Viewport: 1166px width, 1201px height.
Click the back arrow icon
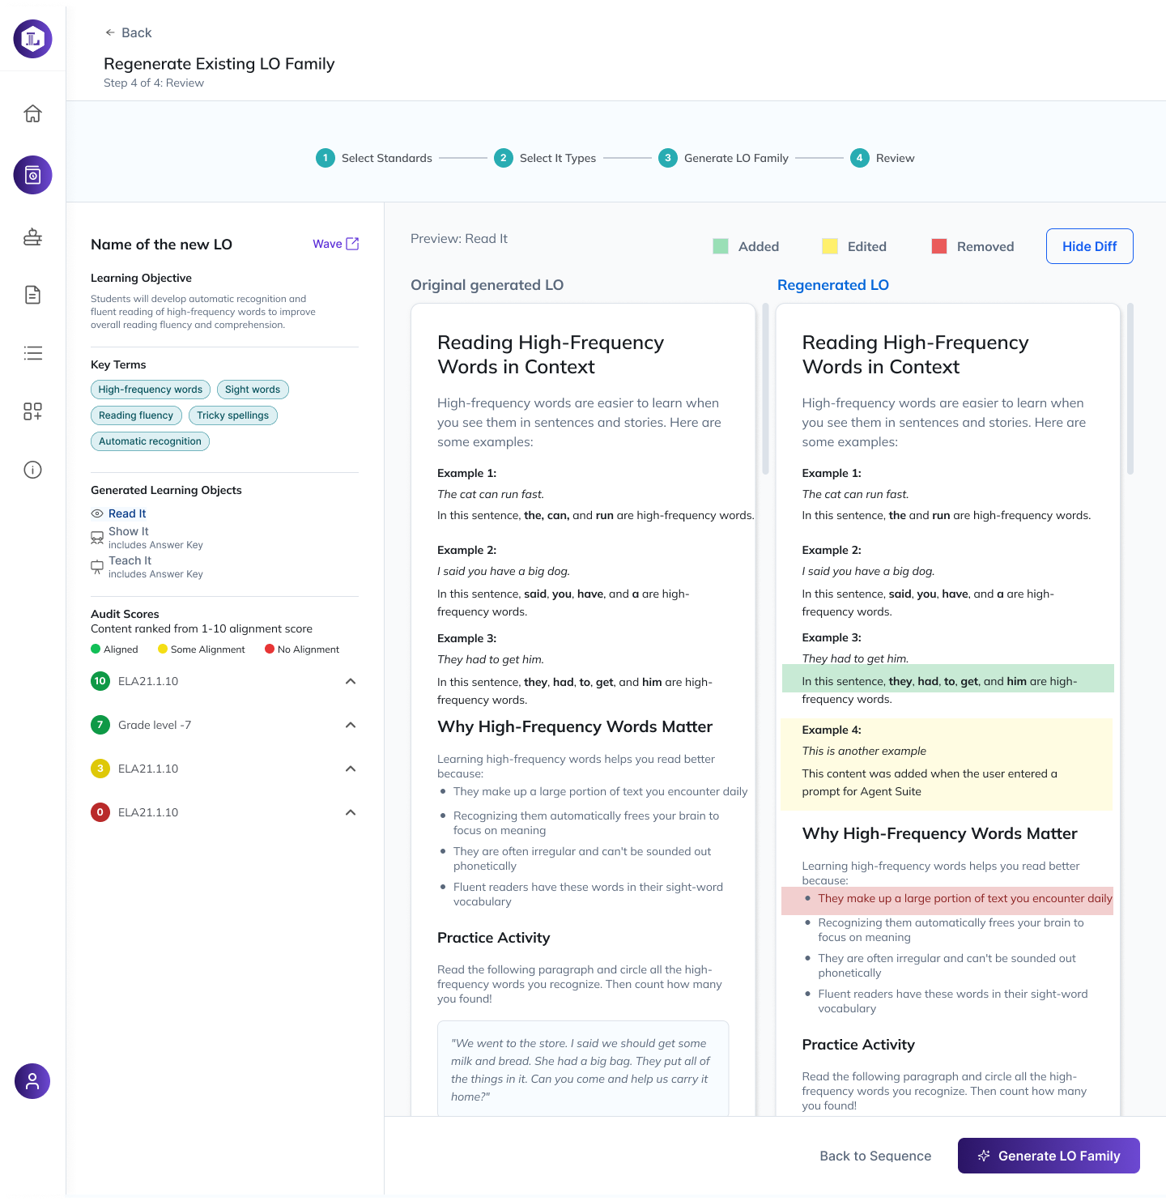[110, 32]
